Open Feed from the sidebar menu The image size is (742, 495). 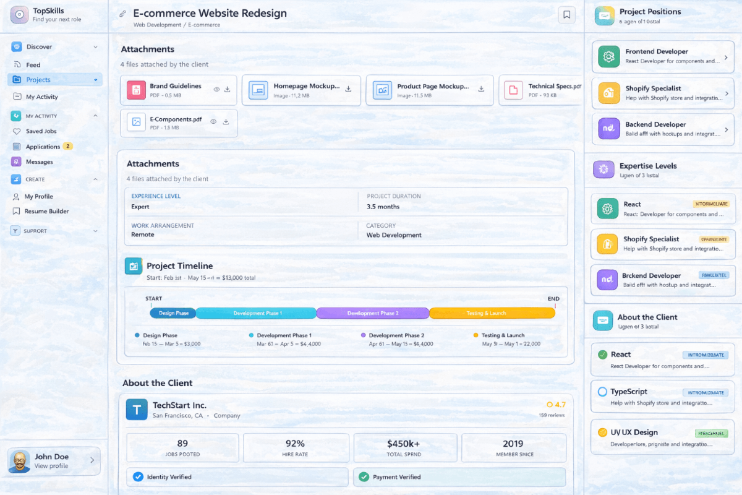click(x=39, y=64)
